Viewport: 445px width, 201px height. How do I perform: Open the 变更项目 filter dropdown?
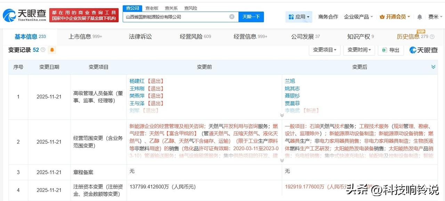click(324, 50)
